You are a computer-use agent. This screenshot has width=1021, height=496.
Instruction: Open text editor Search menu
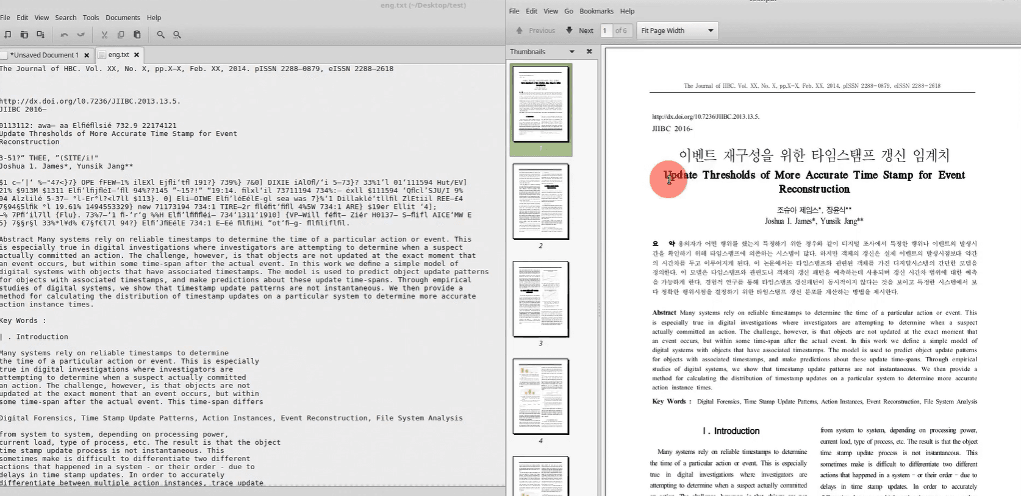[66, 18]
